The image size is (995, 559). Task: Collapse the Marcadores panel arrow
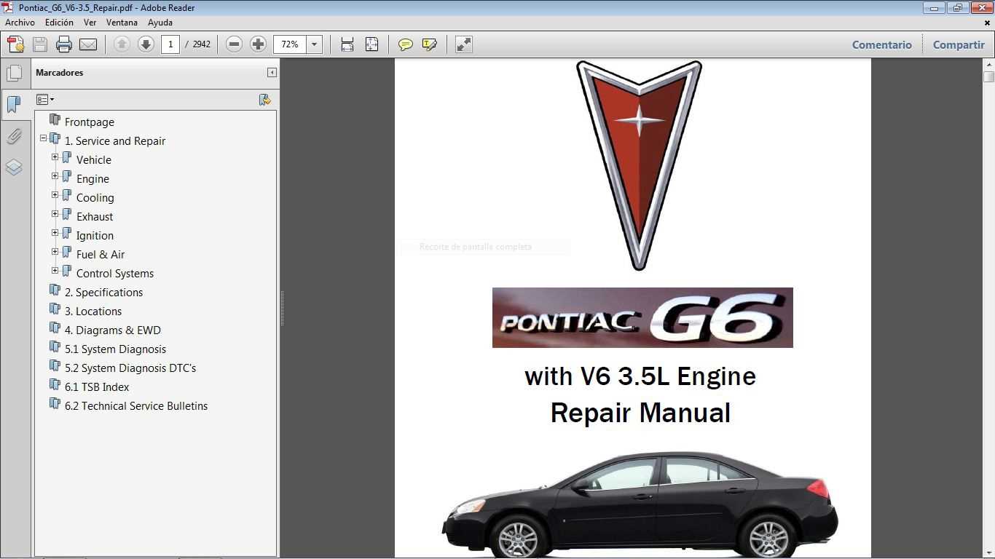click(x=272, y=72)
